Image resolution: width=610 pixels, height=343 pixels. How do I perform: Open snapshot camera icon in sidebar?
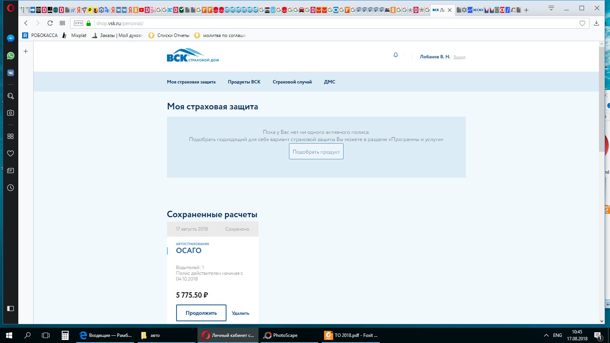pos(11,113)
